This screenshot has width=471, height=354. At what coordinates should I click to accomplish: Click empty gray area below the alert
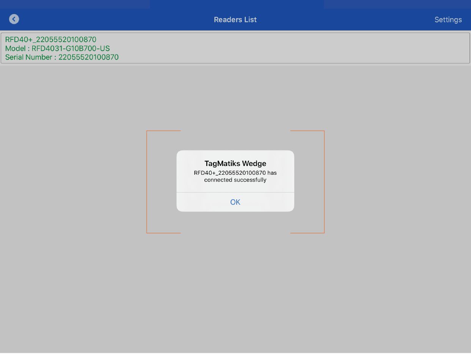click(235, 288)
